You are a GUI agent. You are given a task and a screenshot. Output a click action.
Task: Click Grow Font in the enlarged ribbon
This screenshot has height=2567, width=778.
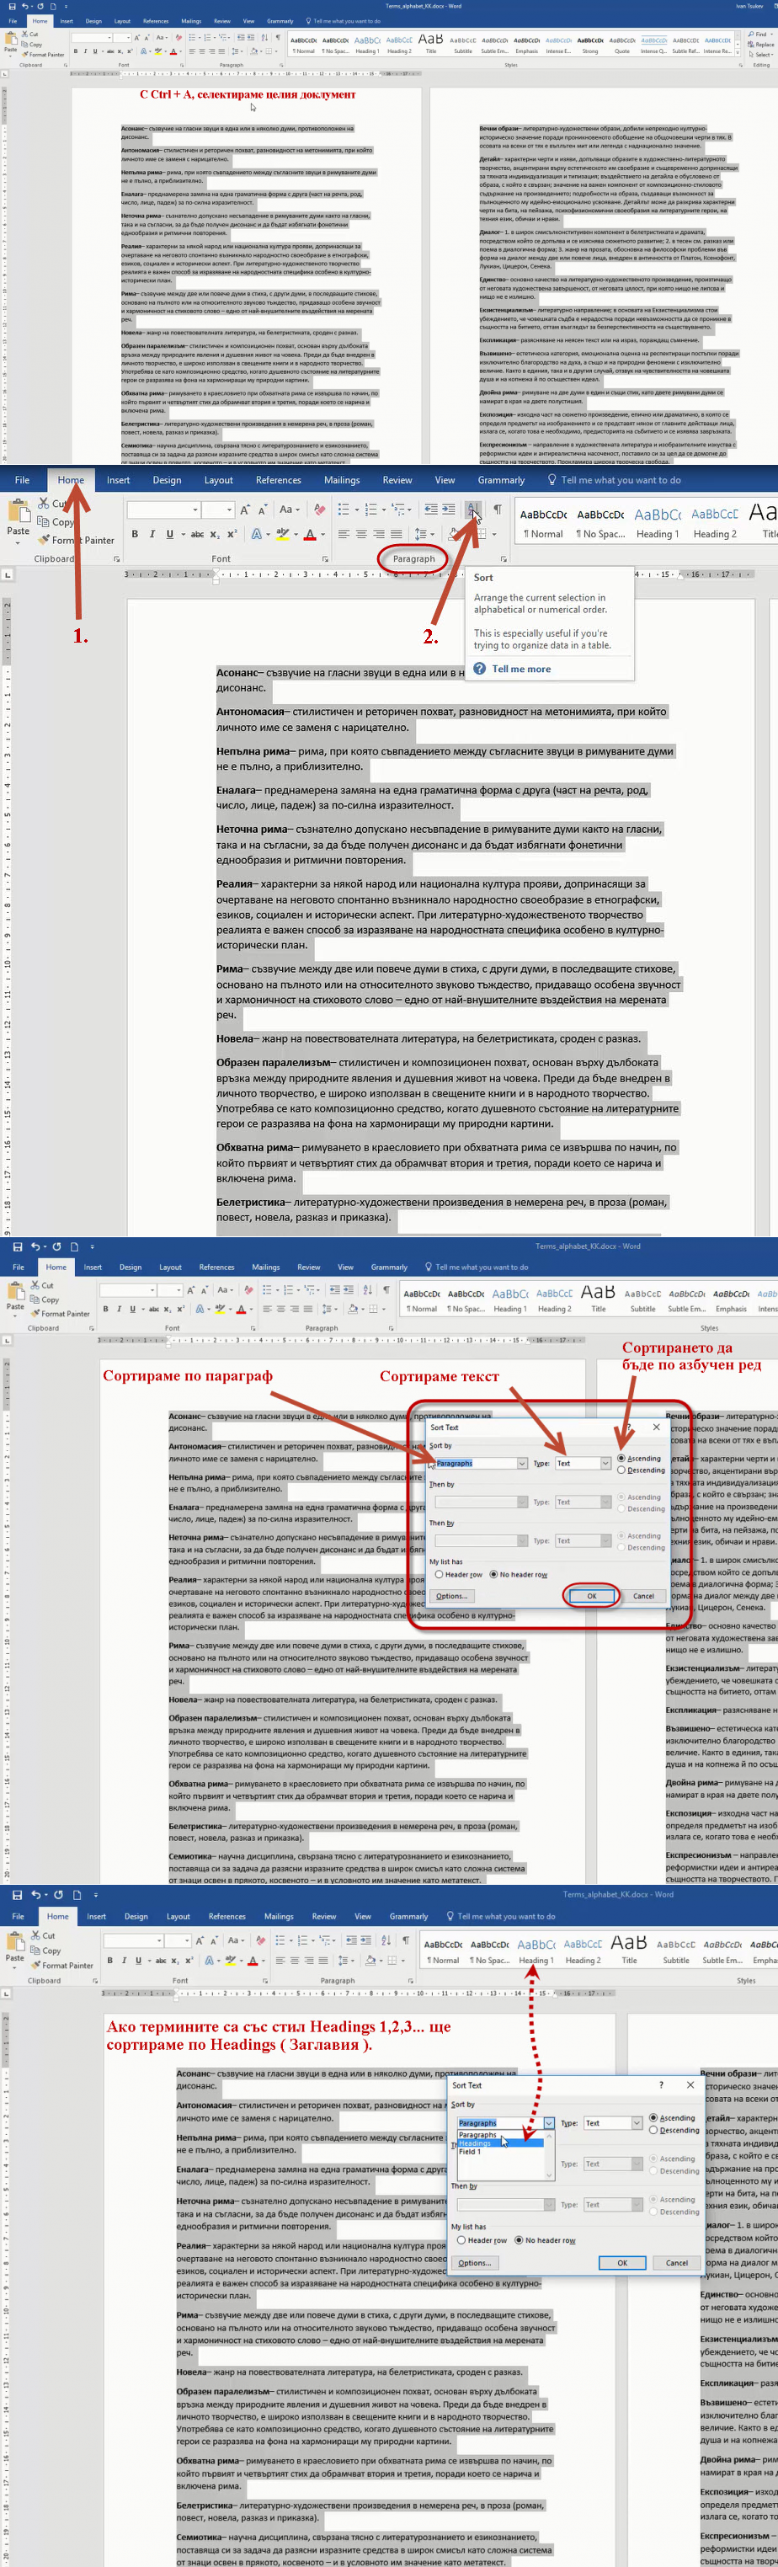pyautogui.click(x=245, y=510)
